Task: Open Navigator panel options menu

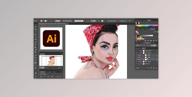Action: [62, 54]
